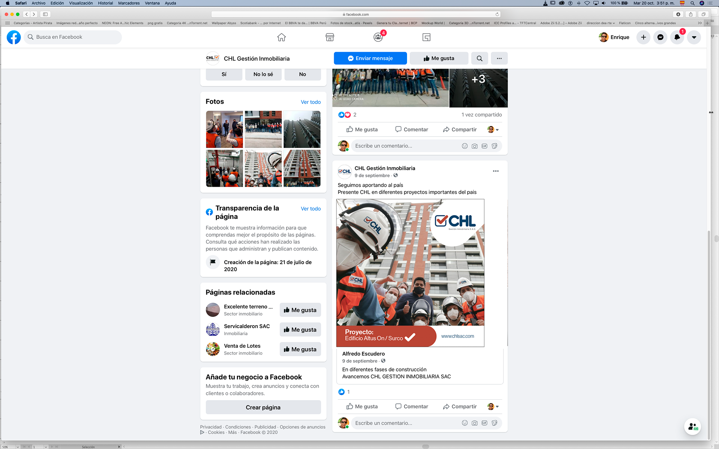Click Ver todo next to Transparencia de la página

coord(310,208)
